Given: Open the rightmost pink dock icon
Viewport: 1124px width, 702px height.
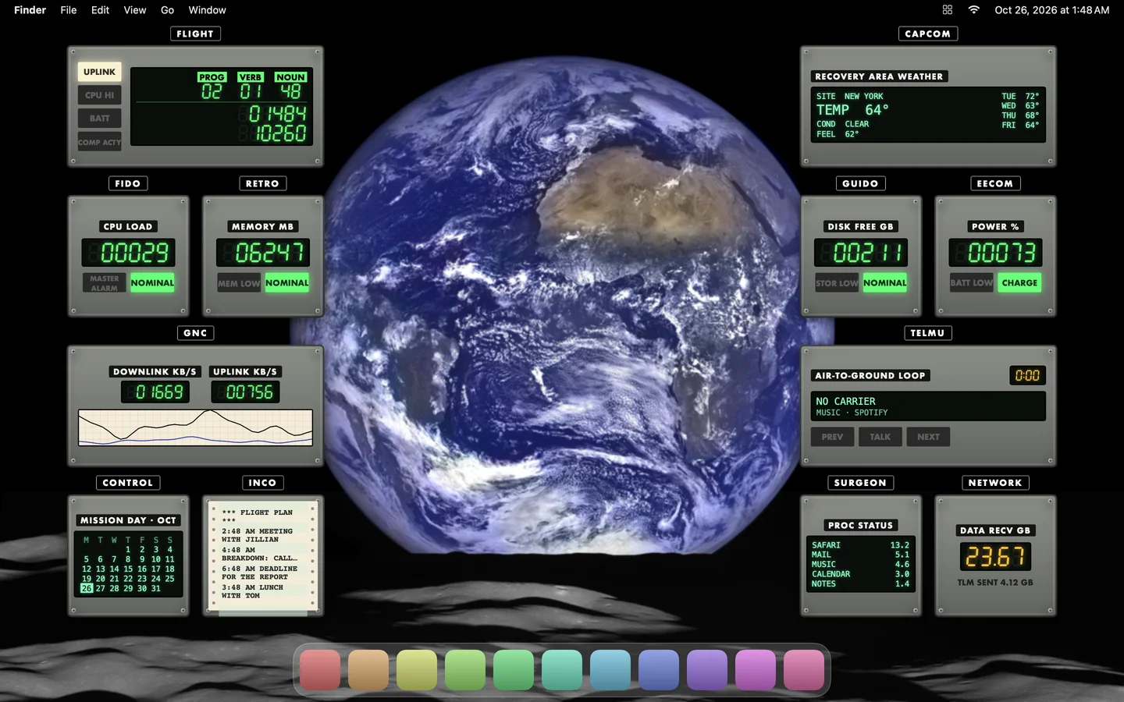Looking at the screenshot, I should click(x=804, y=670).
